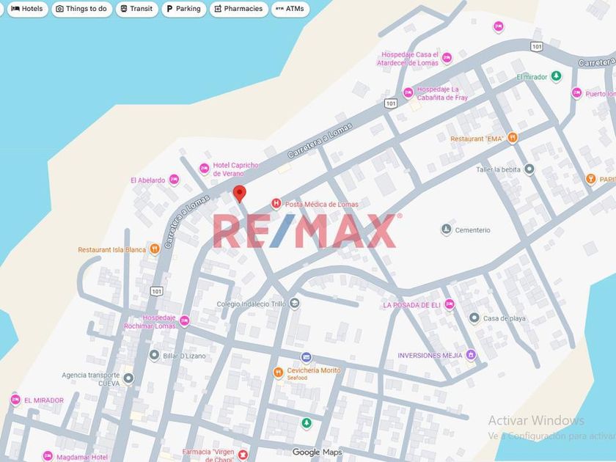The image size is (616, 462).
Task: Click the Cementerio label text
Action: coord(472,230)
